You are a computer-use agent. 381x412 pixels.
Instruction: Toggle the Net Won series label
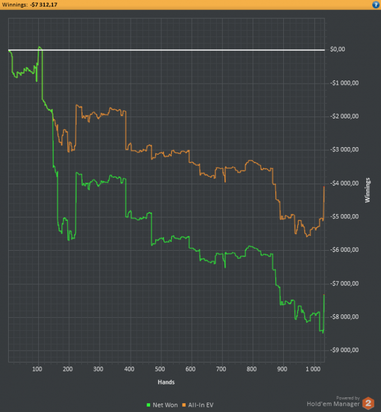(x=164, y=404)
